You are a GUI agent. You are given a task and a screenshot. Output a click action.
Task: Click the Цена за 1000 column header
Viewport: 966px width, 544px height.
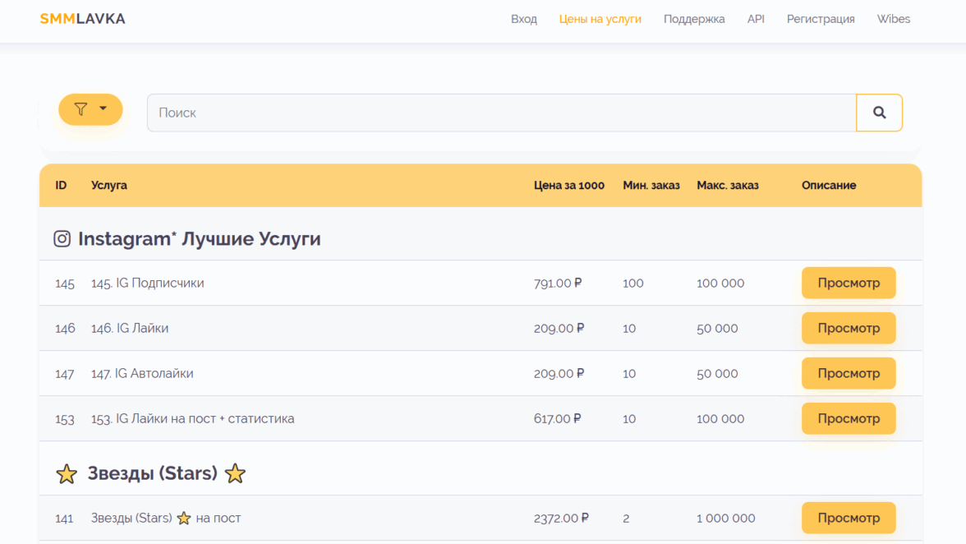point(568,186)
